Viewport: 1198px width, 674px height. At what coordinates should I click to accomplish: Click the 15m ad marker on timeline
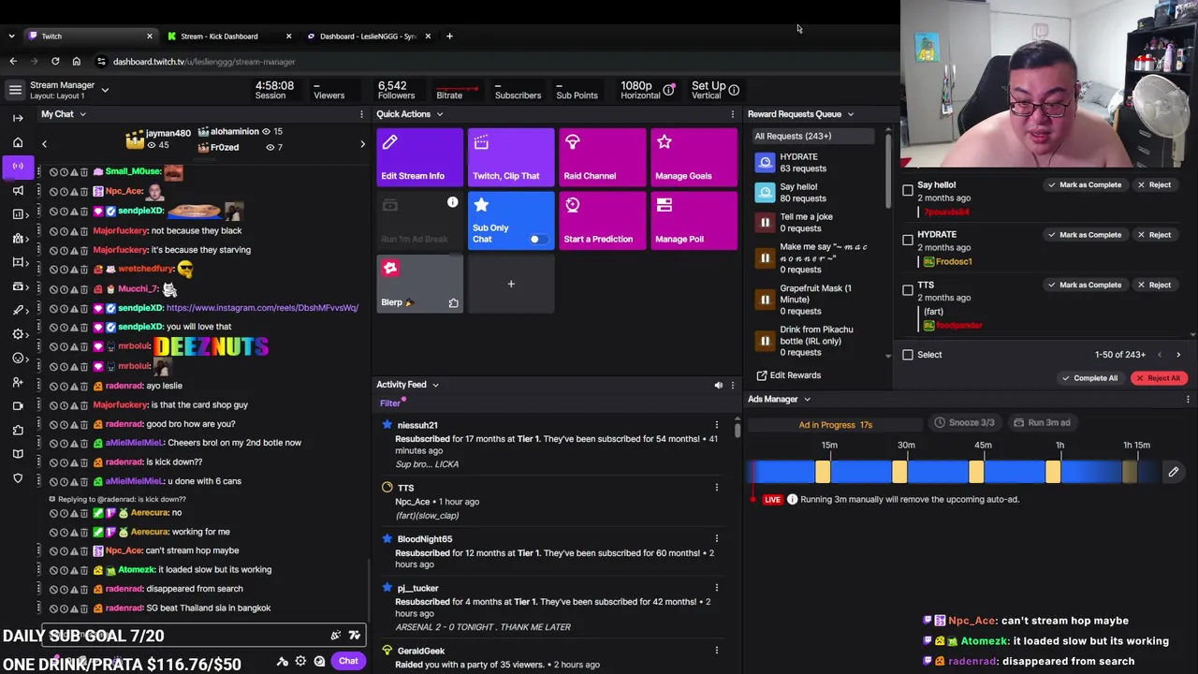[x=823, y=472]
